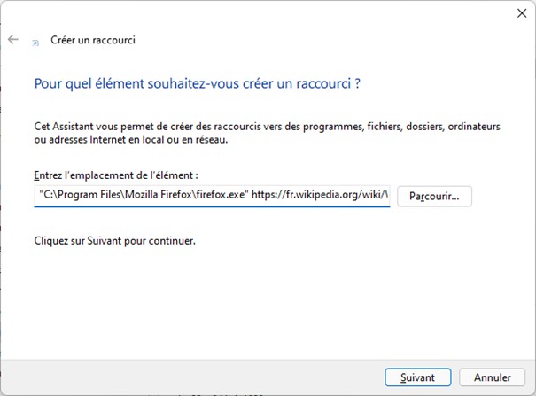Click the "Cliquez sur Suivant pour continuer" text

pos(114,240)
